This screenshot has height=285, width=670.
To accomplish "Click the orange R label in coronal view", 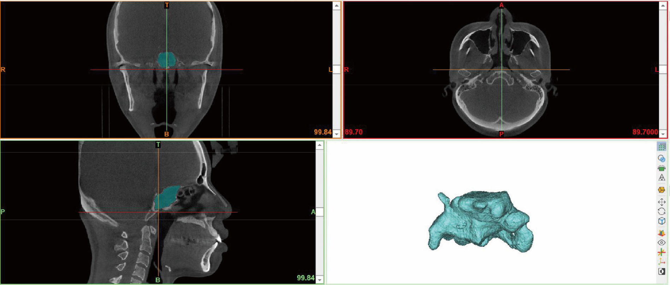I will [3, 70].
